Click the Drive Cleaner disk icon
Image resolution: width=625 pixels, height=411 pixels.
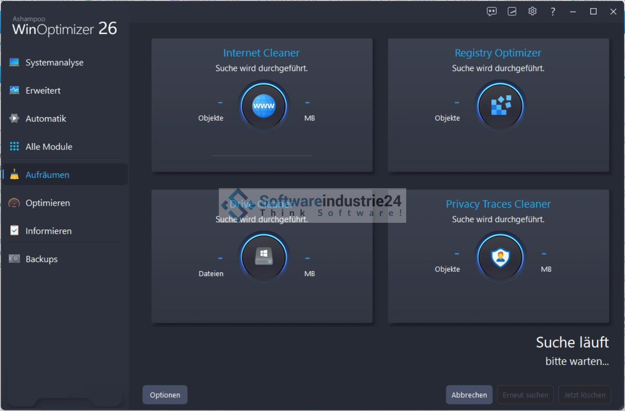click(x=264, y=257)
